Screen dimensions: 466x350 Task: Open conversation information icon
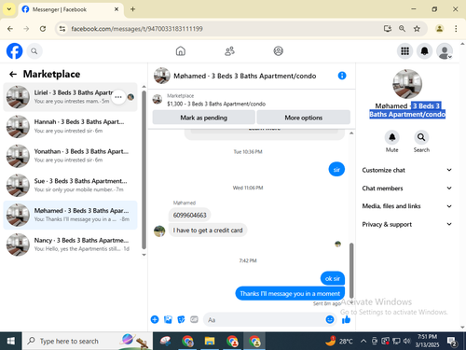point(342,76)
